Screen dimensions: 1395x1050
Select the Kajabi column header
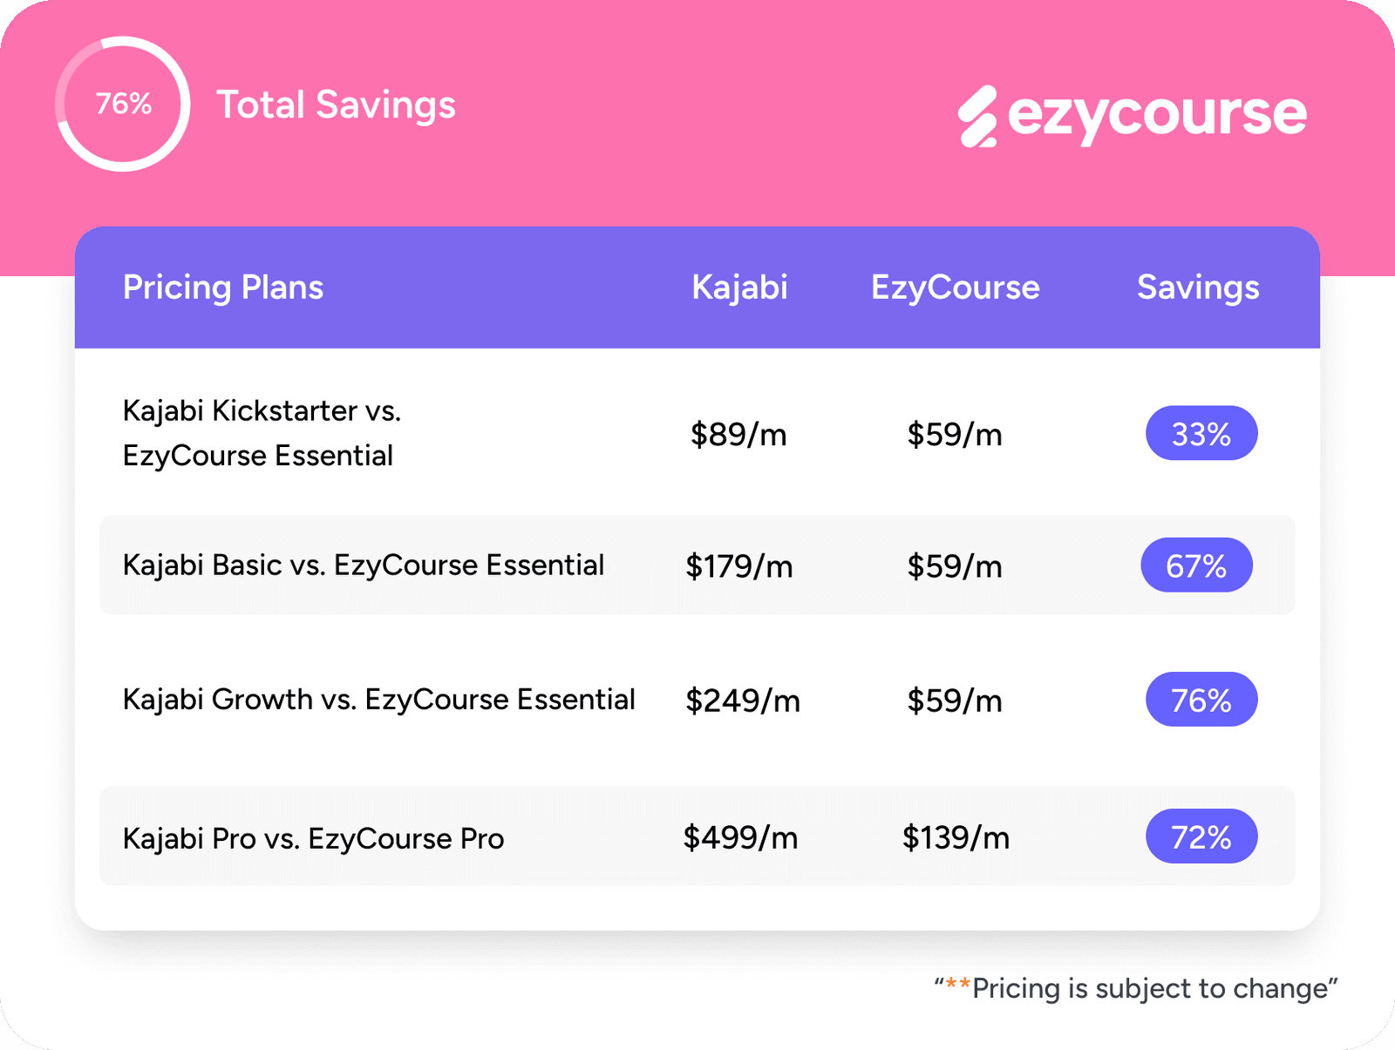click(x=739, y=288)
